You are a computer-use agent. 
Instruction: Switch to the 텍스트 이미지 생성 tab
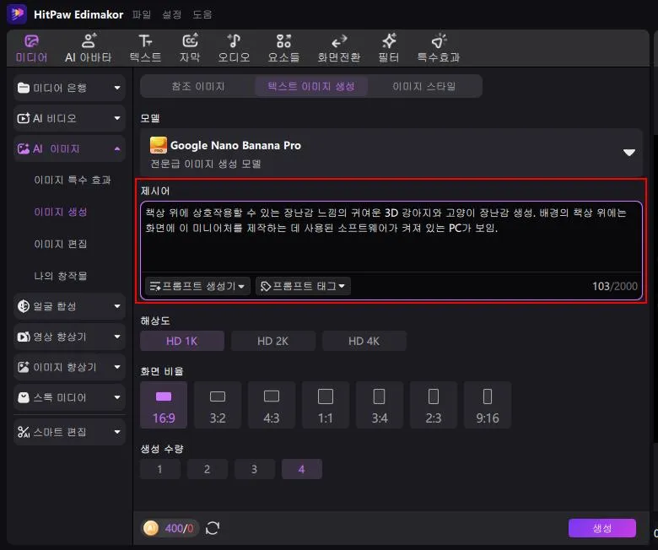(311, 86)
